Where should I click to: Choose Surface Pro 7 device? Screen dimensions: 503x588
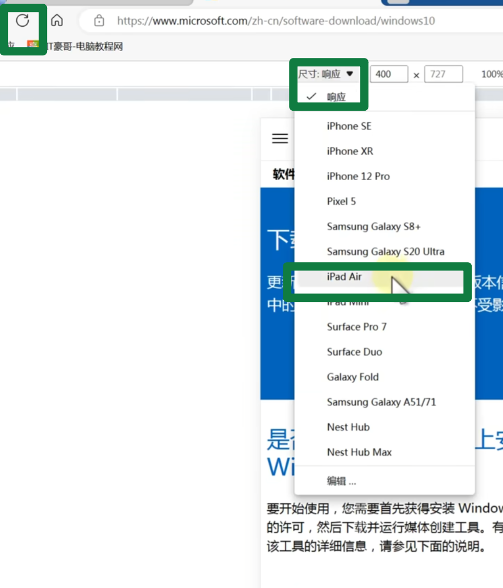click(x=385, y=326)
